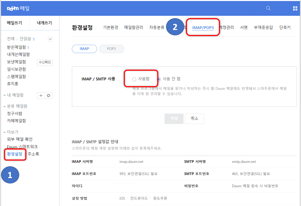Open 내 메일함 gear settings icon
The image size is (301, 206).
tap(49, 96)
